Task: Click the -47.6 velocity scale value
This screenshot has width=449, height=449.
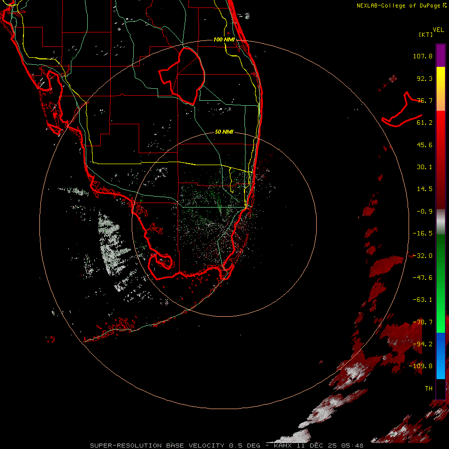Action: tap(423, 278)
